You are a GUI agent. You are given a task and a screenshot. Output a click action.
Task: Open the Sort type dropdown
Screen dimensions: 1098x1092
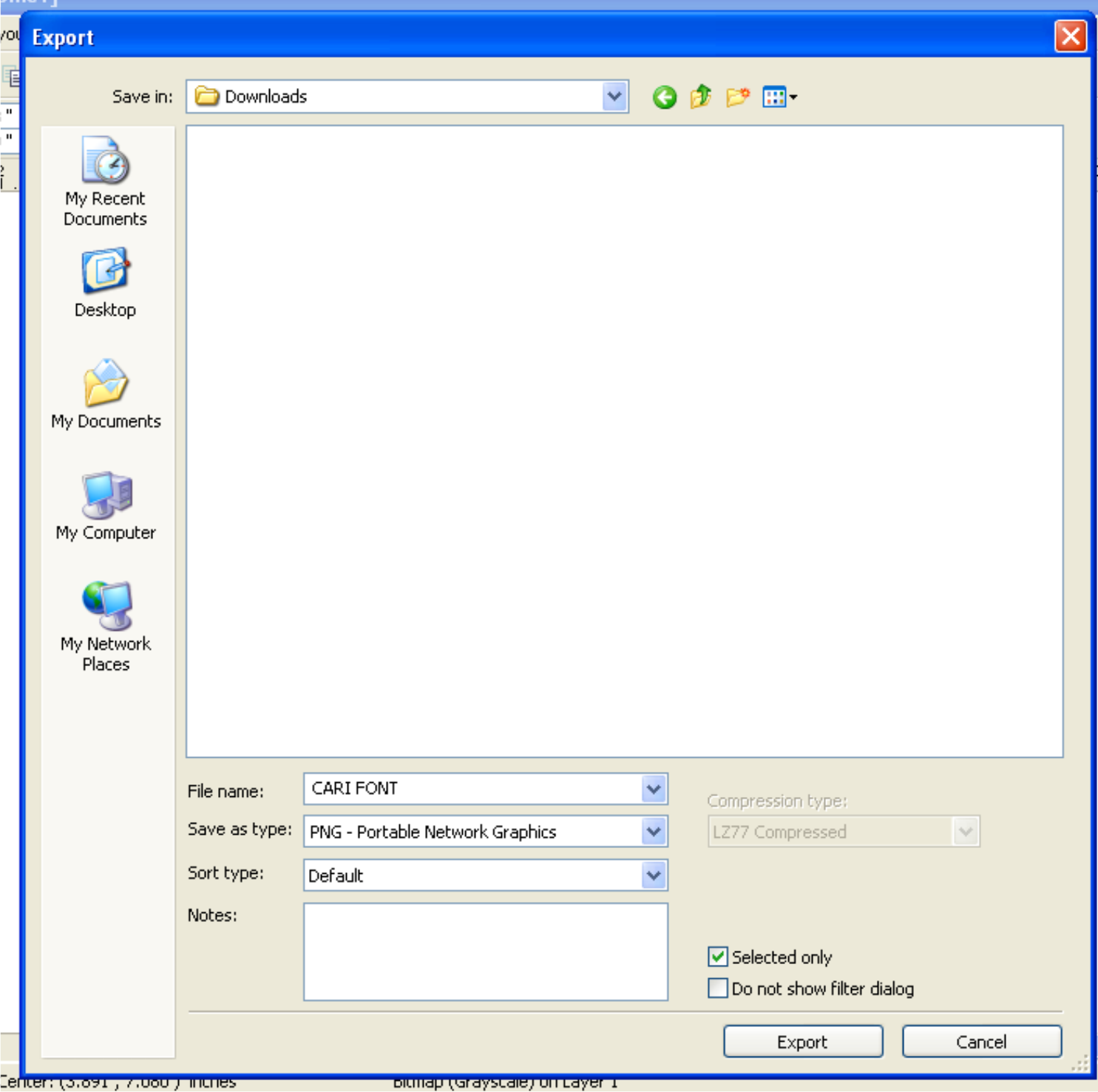(652, 875)
